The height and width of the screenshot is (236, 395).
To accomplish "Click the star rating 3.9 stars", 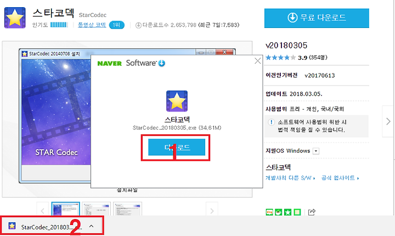I will (281, 58).
